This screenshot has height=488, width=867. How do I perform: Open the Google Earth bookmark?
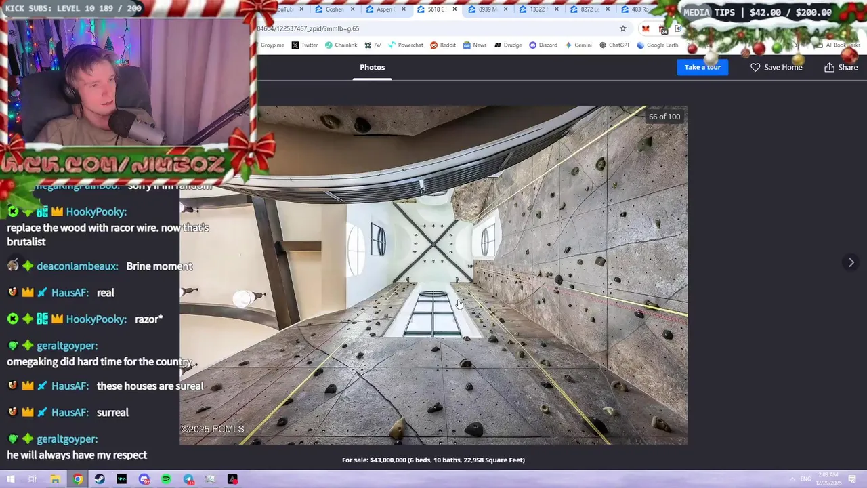[x=658, y=45]
